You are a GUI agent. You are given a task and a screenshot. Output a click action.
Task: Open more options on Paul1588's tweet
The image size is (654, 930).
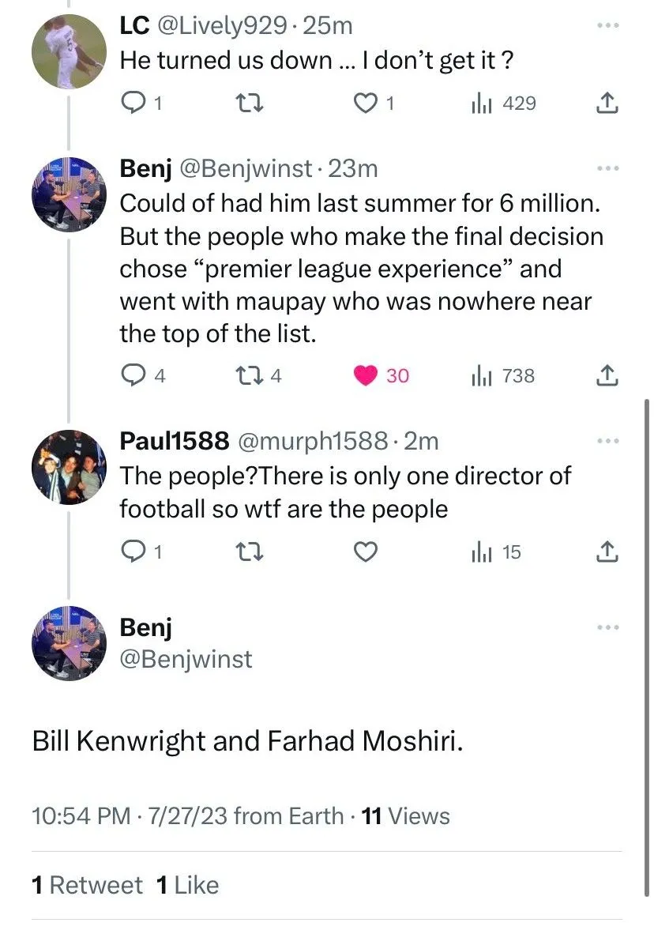(607, 441)
